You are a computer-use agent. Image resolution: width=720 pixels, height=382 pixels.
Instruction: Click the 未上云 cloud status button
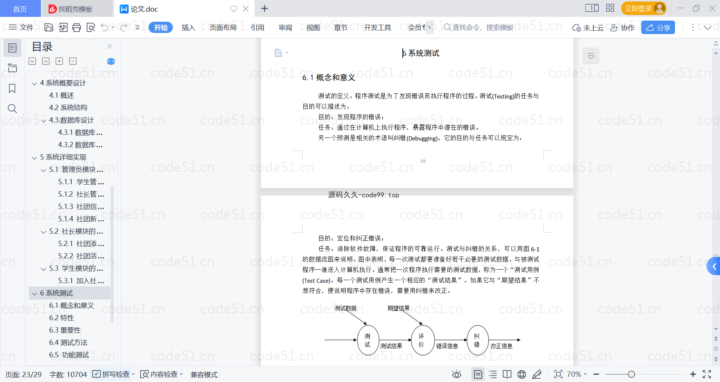[x=588, y=27]
